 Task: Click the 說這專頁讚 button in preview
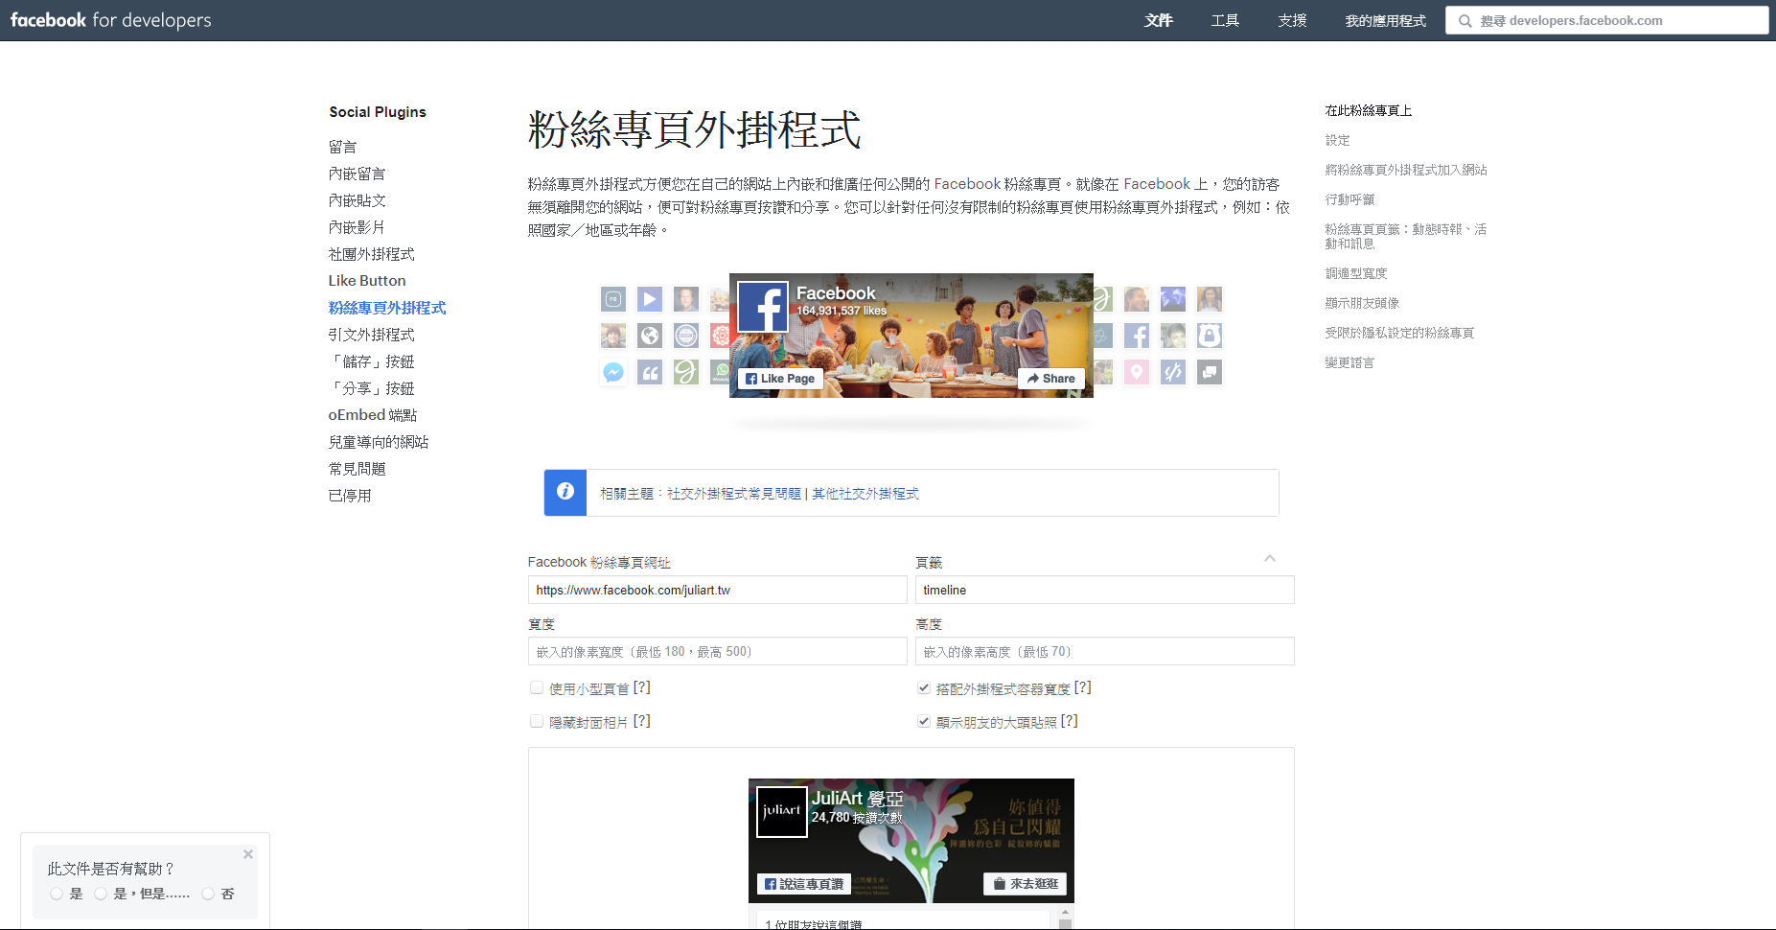804,884
